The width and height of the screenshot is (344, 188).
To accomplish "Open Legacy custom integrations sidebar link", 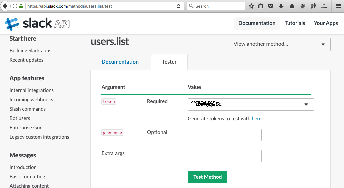I will (x=39, y=137).
